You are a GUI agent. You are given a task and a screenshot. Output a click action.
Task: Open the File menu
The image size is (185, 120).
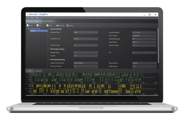coord(27,18)
